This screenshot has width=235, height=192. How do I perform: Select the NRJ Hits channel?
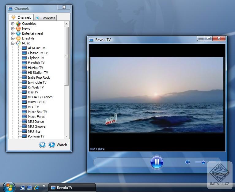click(34, 131)
